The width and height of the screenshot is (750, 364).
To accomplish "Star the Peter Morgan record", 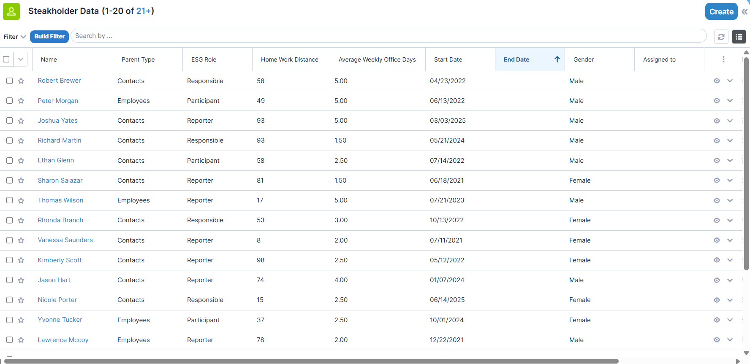I will pyautogui.click(x=21, y=101).
